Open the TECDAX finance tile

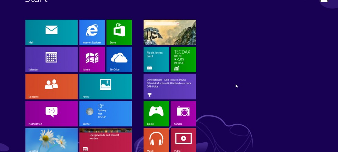coord(183,59)
